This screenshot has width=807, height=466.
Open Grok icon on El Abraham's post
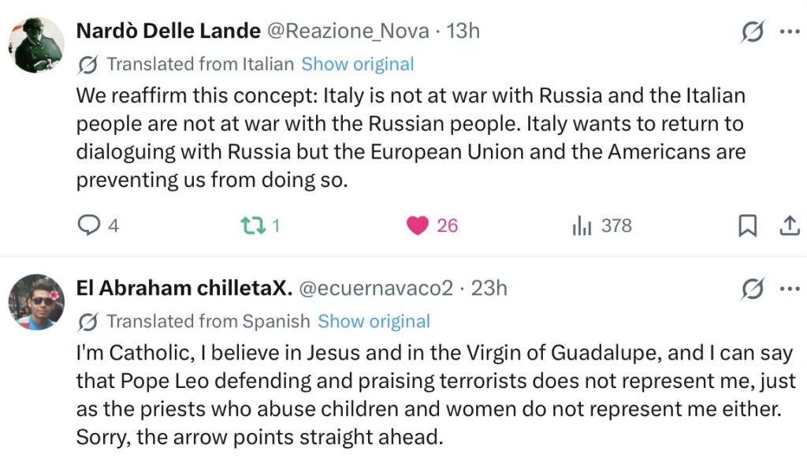(x=753, y=289)
